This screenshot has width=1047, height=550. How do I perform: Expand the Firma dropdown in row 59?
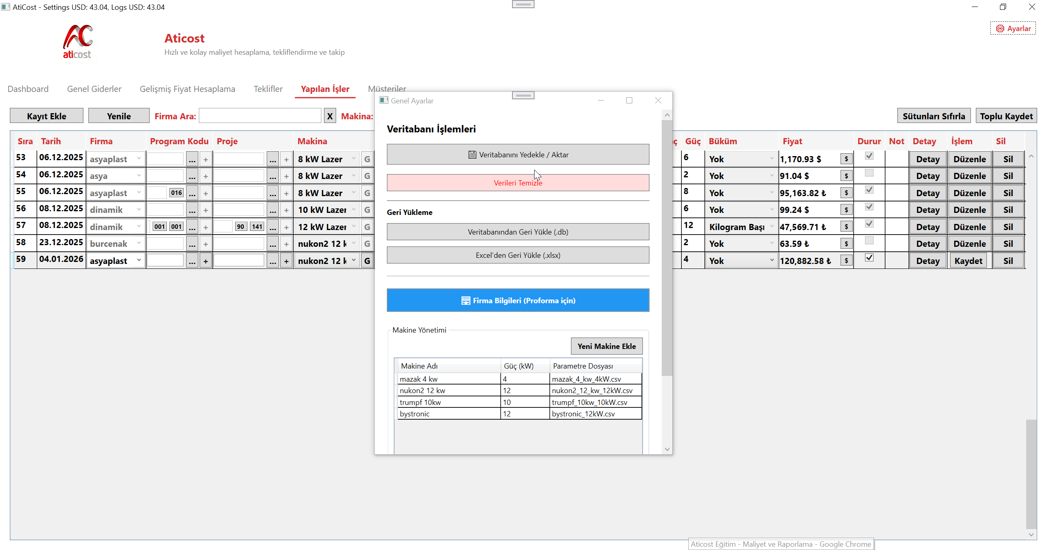coord(139,260)
